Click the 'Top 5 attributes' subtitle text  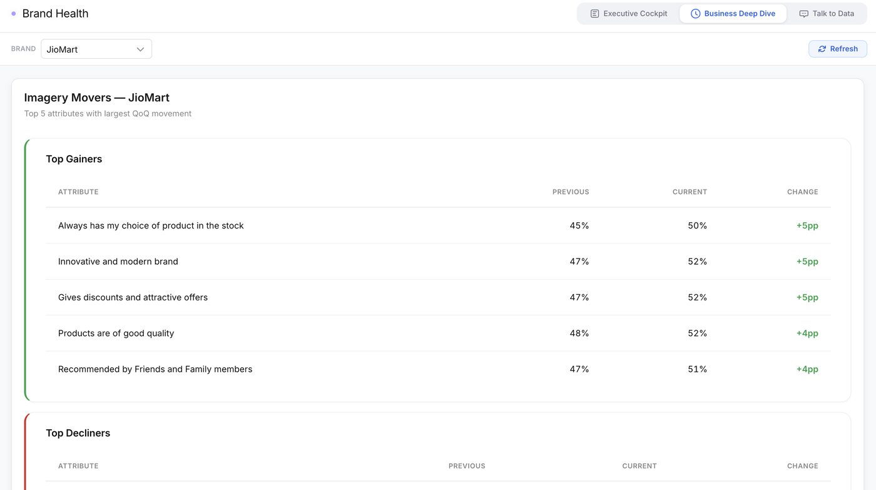[x=108, y=114]
